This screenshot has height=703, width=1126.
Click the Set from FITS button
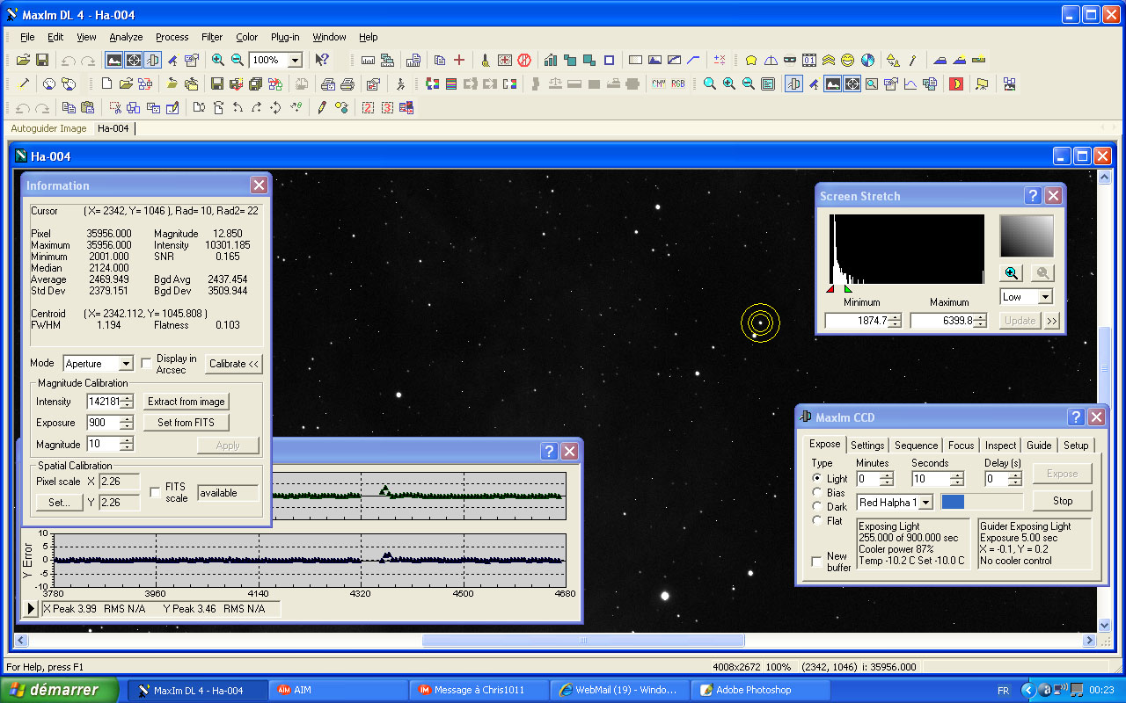(186, 423)
